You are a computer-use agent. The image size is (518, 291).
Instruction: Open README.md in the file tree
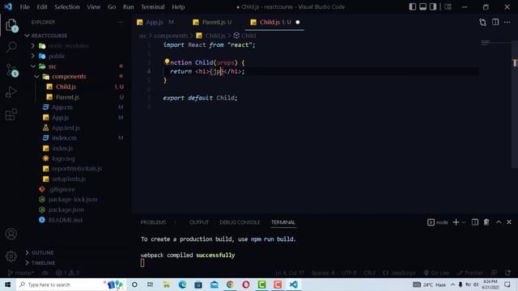coord(65,220)
